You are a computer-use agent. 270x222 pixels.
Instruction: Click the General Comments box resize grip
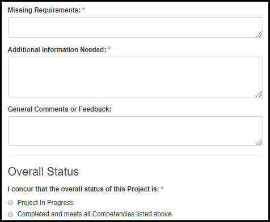[259, 142]
